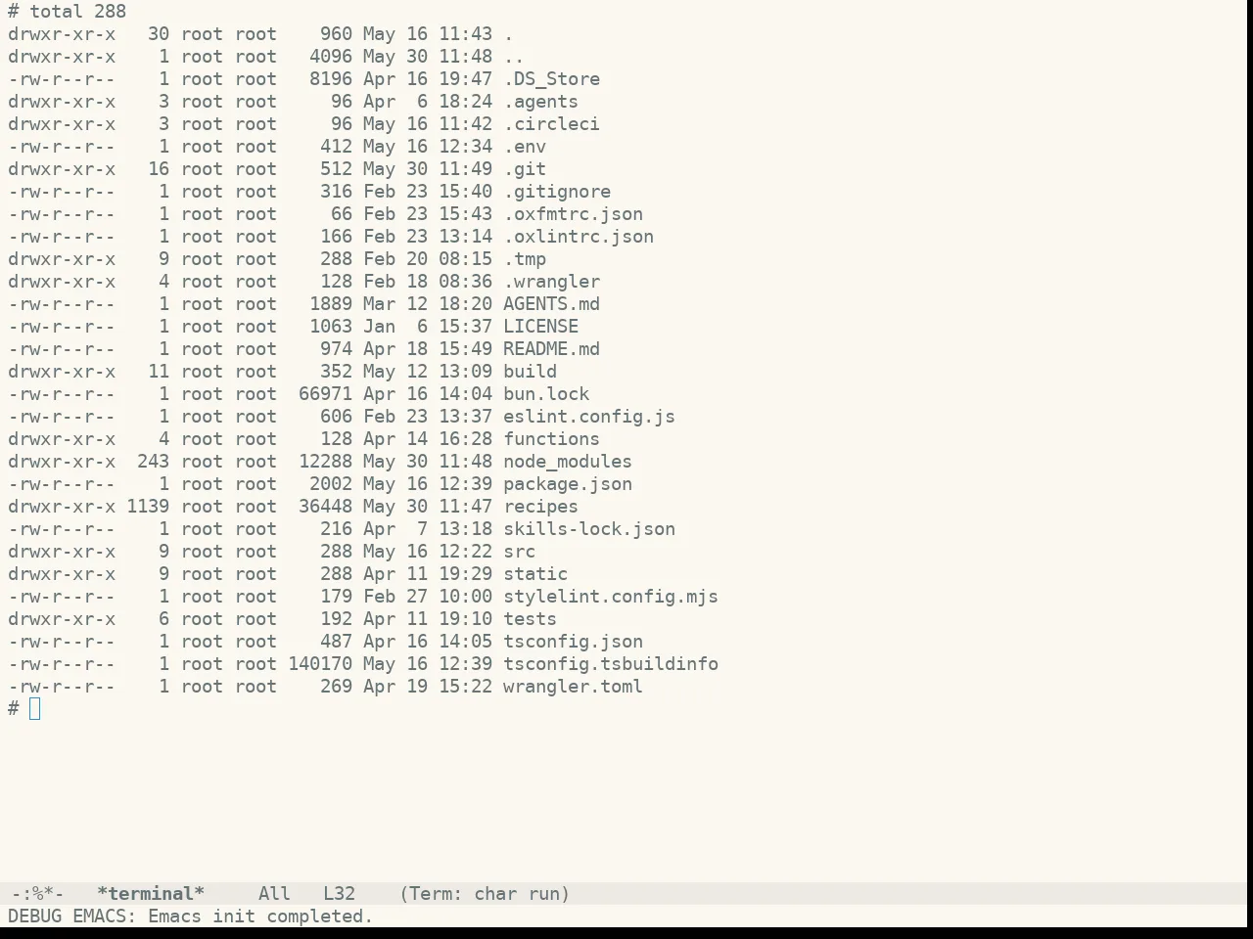Click the permissions string of wrangler.toml row

pyautogui.click(x=62, y=687)
